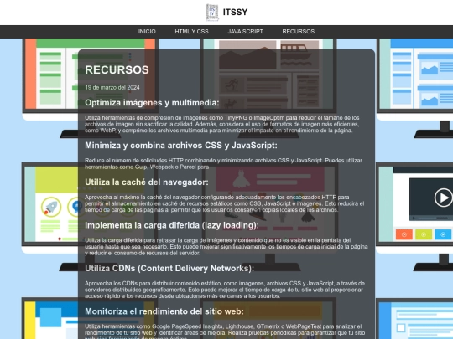Go to the HTML Y CSS page
The width and height of the screenshot is (453, 339).
191,32
